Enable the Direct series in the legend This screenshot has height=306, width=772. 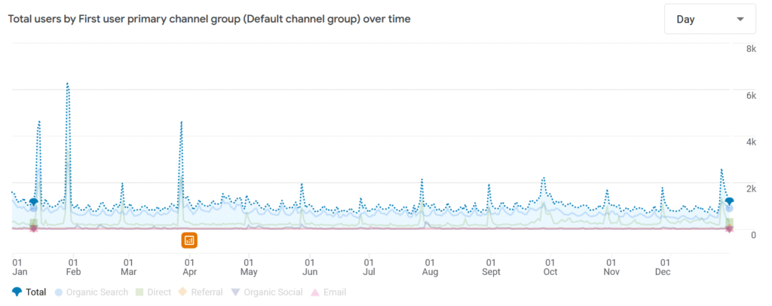tap(157, 292)
